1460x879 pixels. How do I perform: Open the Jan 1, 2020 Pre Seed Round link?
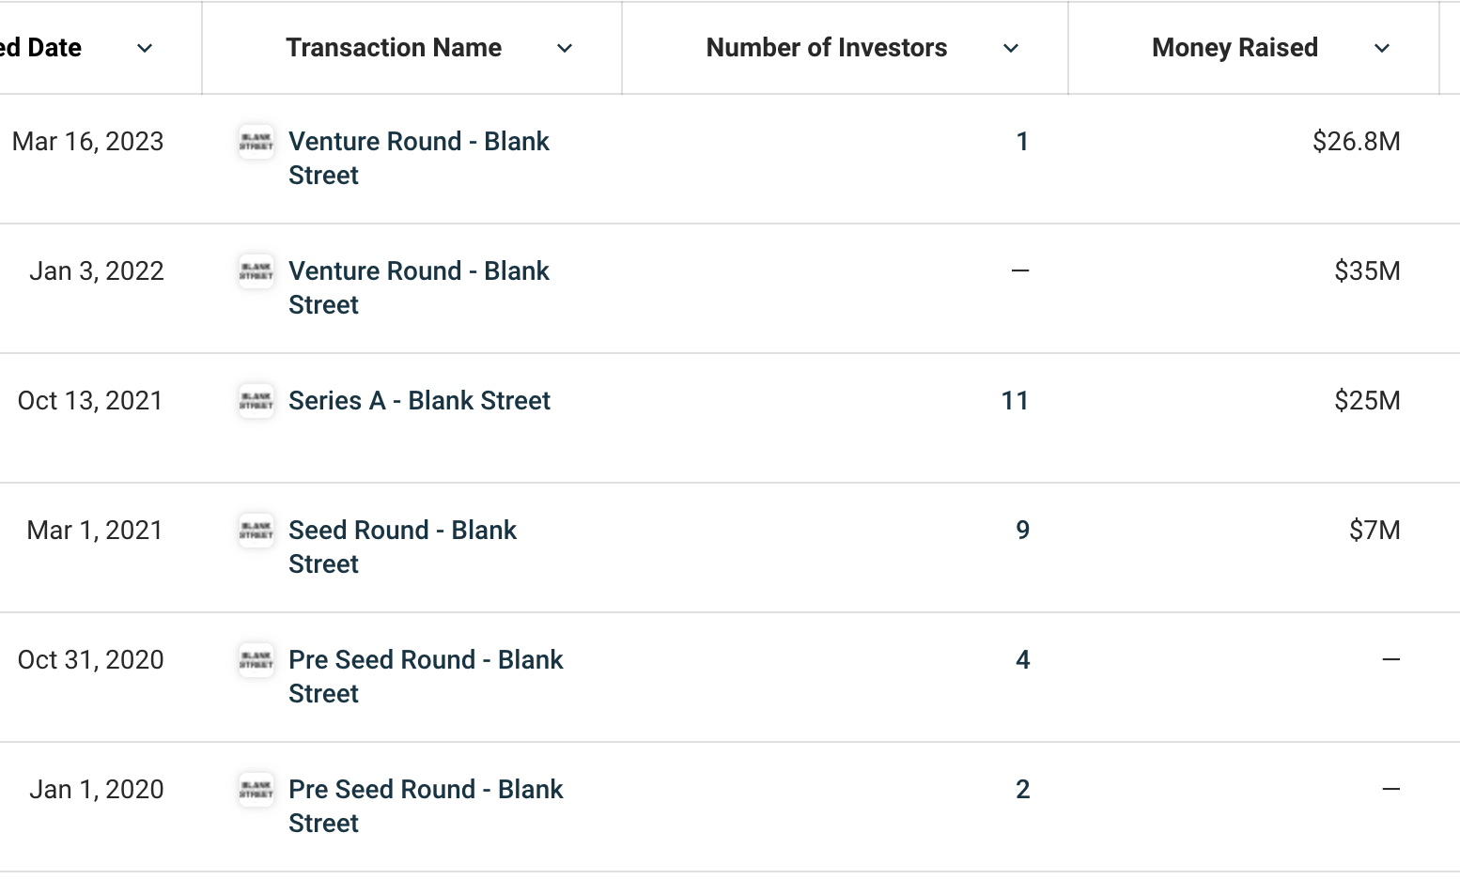click(x=426, y=807)
